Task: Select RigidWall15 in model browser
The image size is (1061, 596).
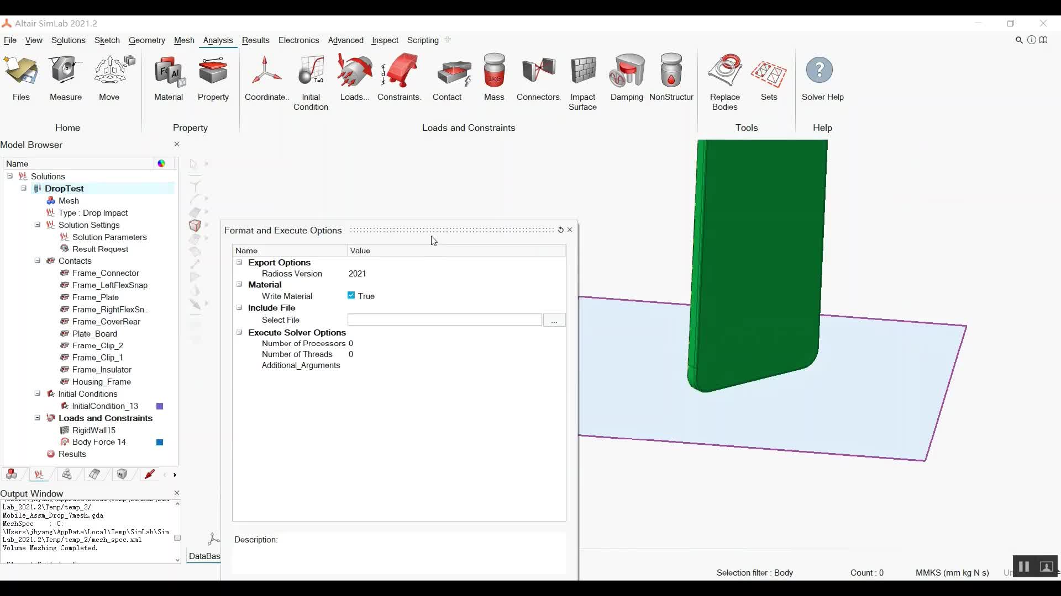Action: click(x=93, y=430)
